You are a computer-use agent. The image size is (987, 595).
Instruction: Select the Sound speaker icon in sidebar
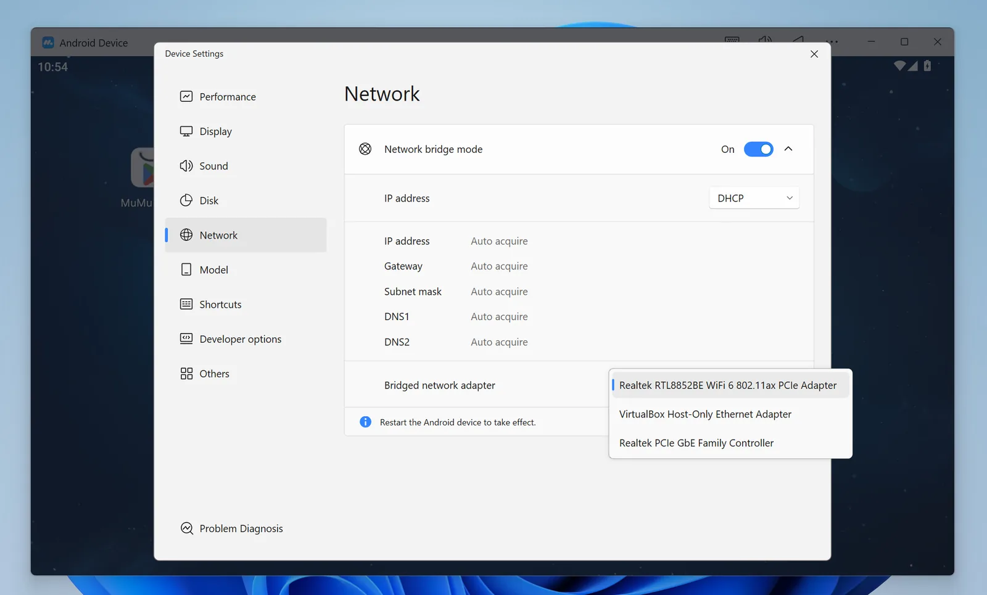click(186, 166)
